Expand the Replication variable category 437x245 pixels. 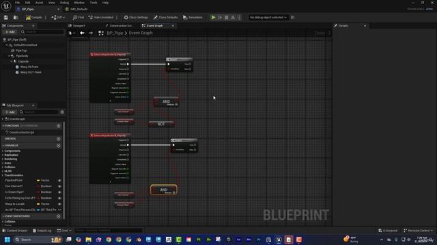(3, 155)
